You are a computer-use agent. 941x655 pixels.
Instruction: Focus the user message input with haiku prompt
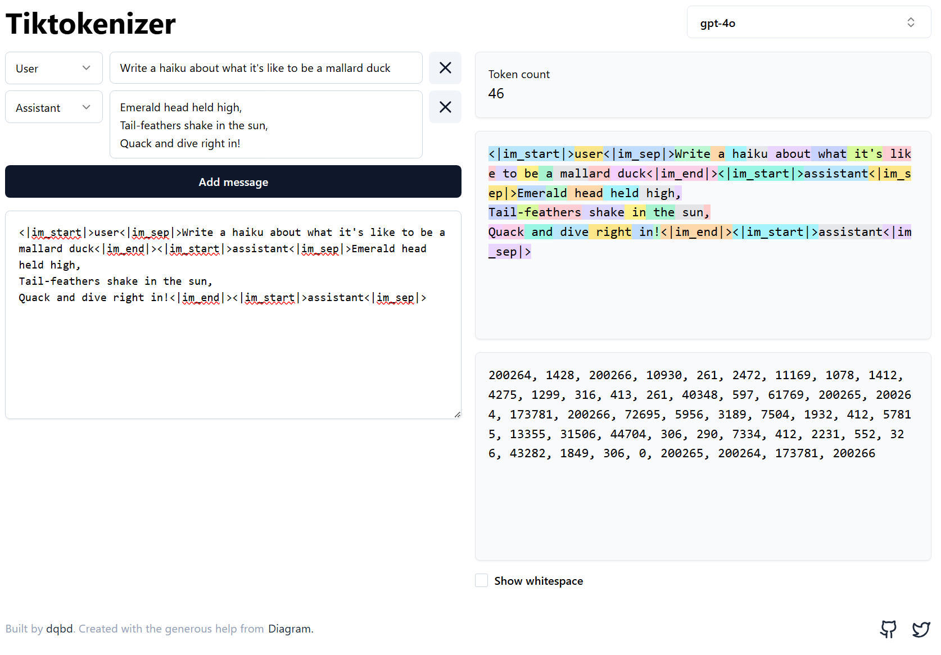click(266, 68)
